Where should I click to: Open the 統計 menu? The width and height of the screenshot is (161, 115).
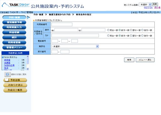coord(14,37)
